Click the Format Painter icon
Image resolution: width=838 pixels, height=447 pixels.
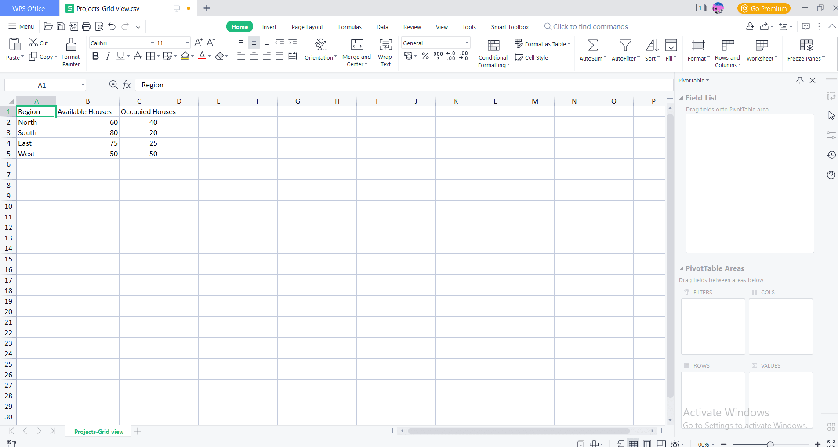(71, 45)
